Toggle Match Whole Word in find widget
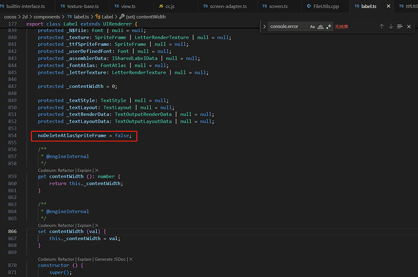Screen dimensions: 418x277 (320, 27)
